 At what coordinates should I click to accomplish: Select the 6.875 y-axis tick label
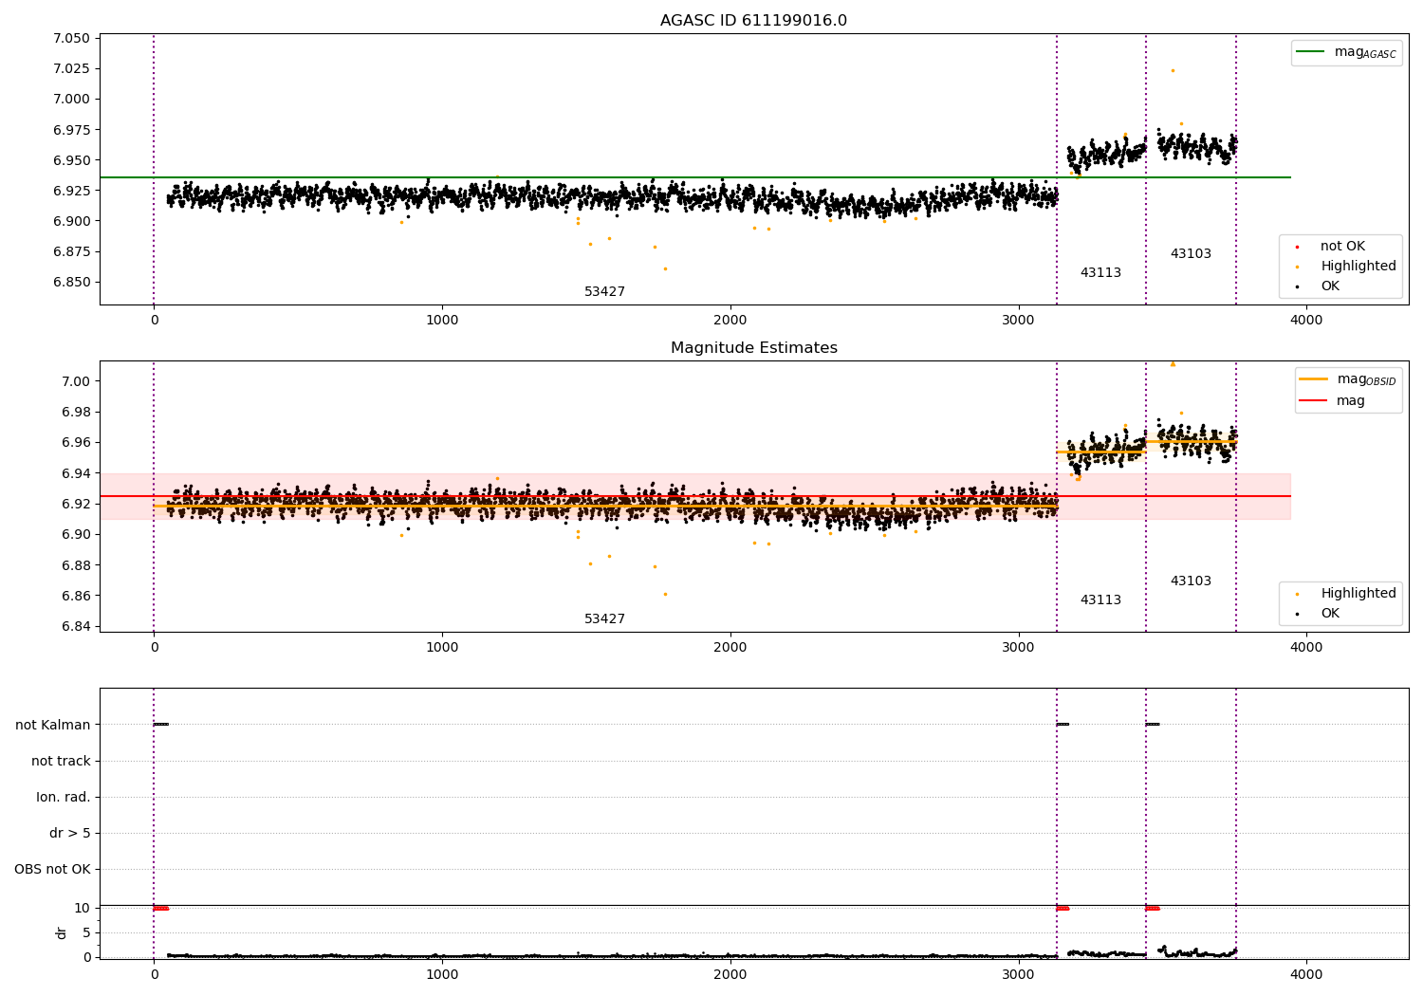click(72, 252)
